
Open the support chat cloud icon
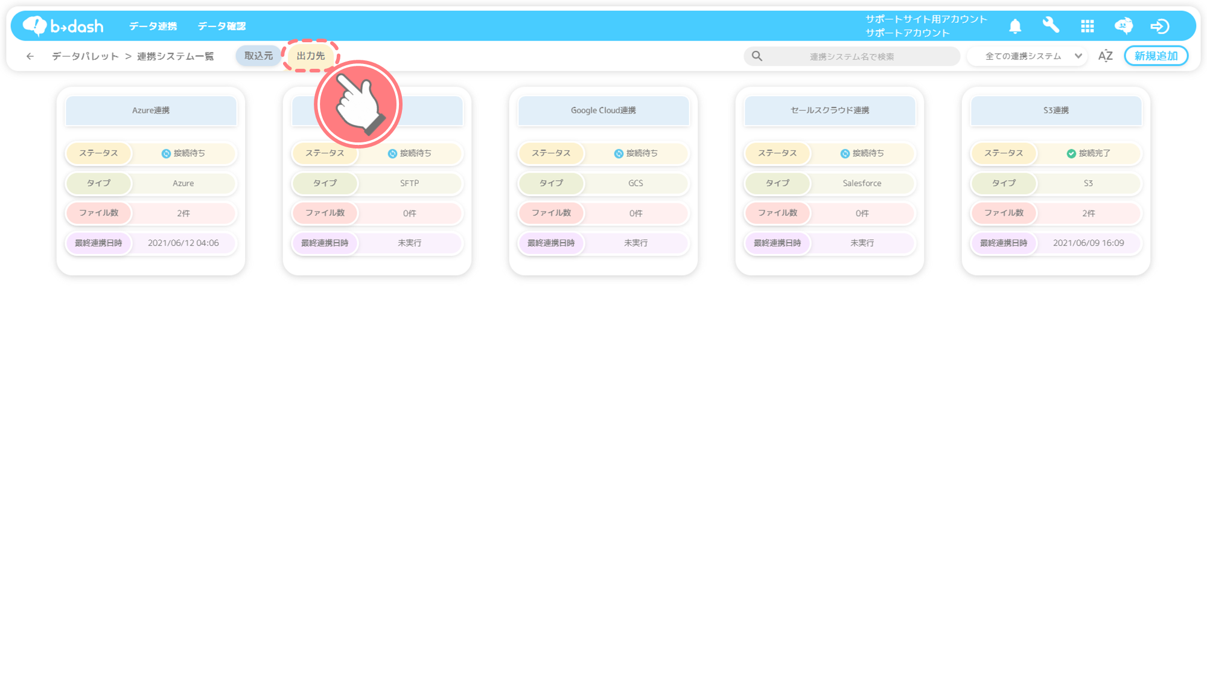click(1124, 26)
